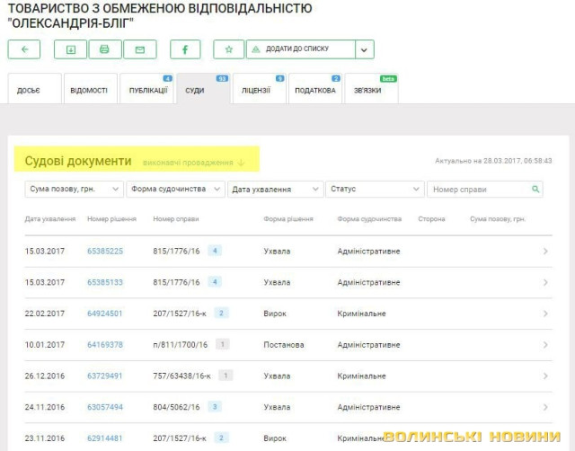Select the Податкова tab
Image resolution: width=575 pixels, height=451 pixels.
point(314,91)
